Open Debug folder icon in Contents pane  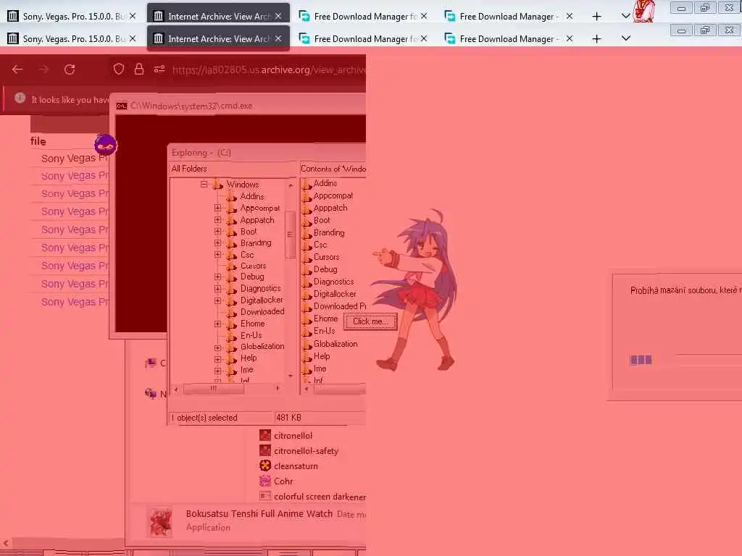point(307,269)
